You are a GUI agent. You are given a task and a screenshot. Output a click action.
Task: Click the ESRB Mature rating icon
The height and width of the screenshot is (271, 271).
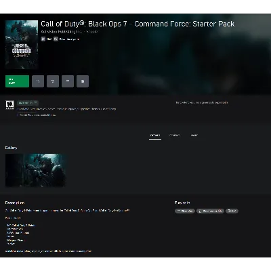(x=9, y=105)
